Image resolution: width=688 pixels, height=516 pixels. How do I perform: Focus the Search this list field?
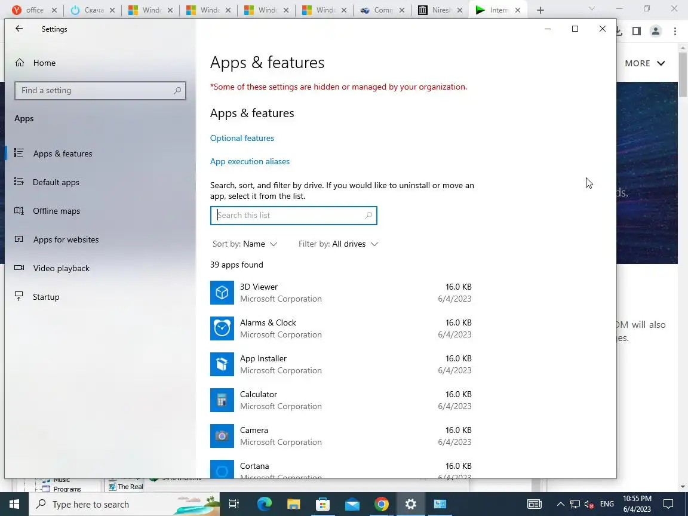[294, 216]
